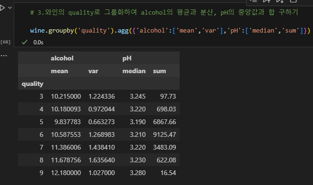
Task: Click mean value 10.587553
Action: point(66,135)
